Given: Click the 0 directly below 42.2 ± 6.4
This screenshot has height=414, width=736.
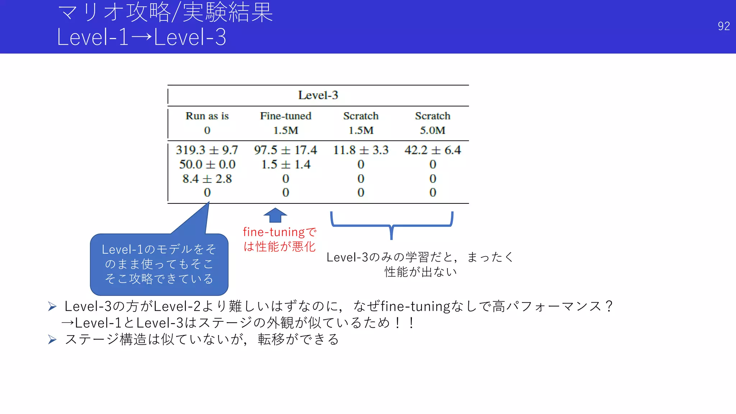Looking at the screenshot, I should [433, 164].
